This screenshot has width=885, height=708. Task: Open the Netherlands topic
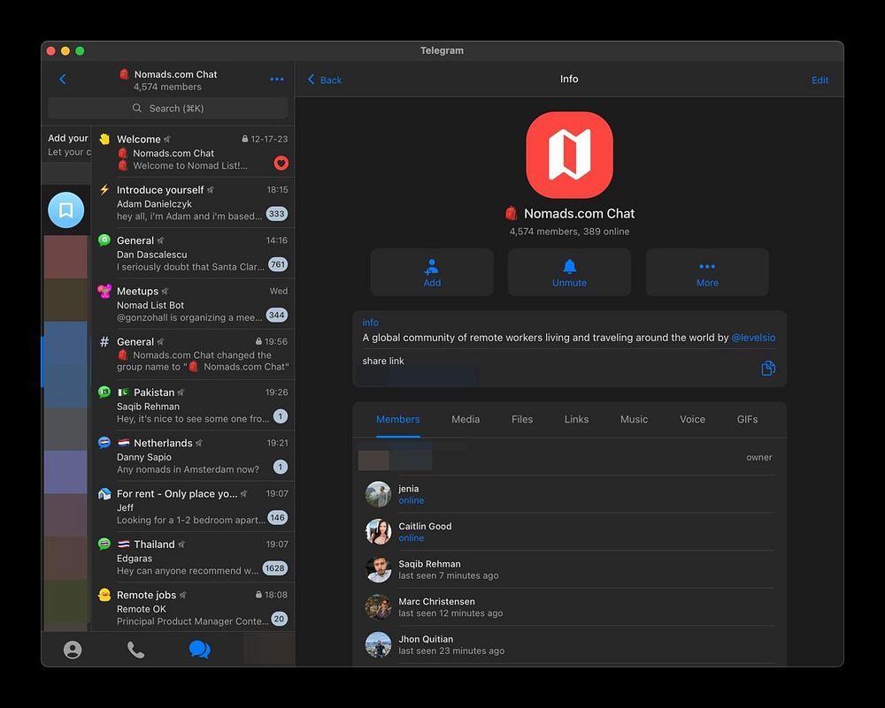193,456
